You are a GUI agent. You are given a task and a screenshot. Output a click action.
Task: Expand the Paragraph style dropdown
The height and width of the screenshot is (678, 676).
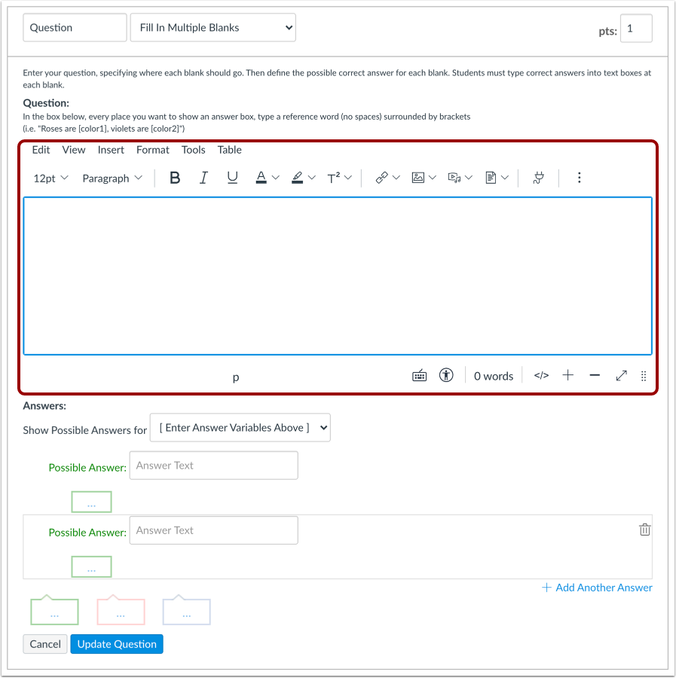pos(112,178)
